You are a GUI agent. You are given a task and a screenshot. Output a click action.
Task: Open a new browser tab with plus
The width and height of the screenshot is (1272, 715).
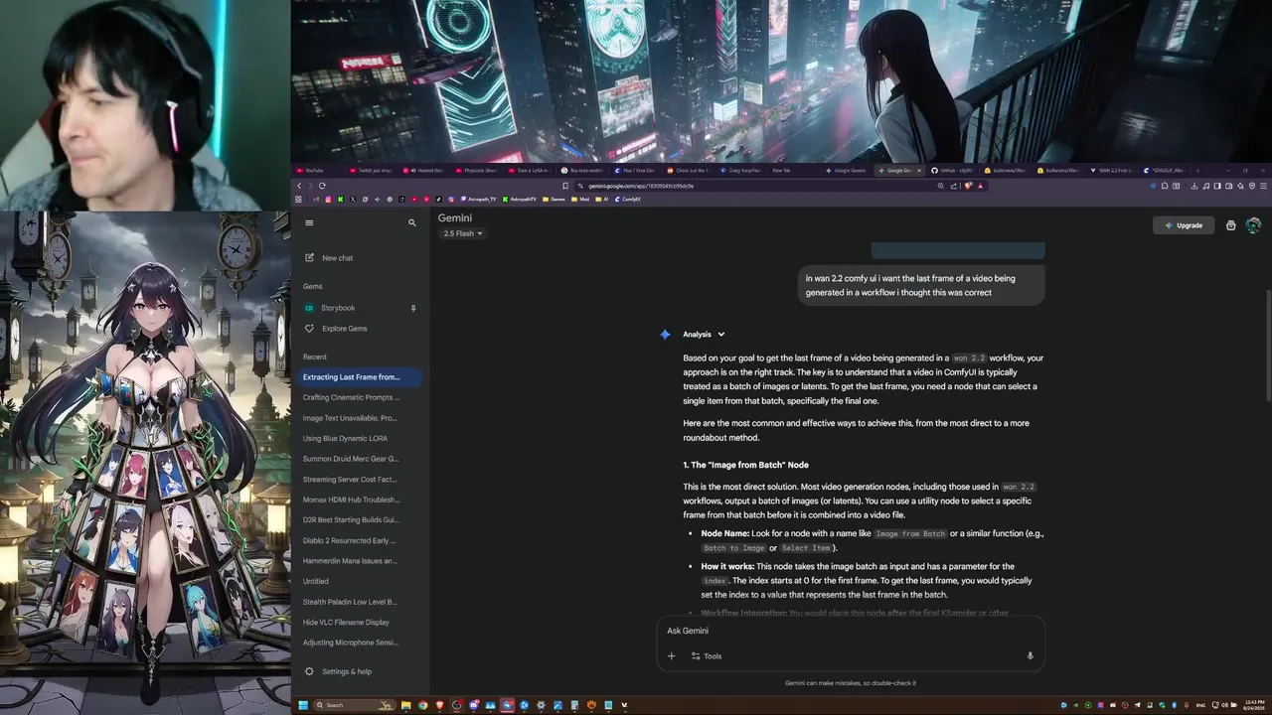1198,171
